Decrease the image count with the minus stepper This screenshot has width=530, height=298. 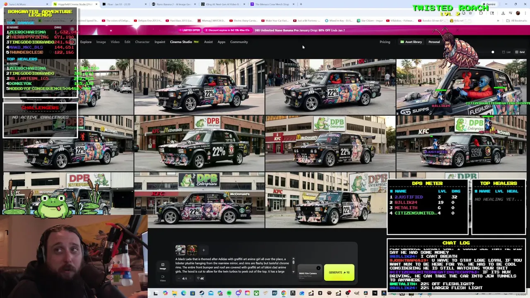(179, 279)
